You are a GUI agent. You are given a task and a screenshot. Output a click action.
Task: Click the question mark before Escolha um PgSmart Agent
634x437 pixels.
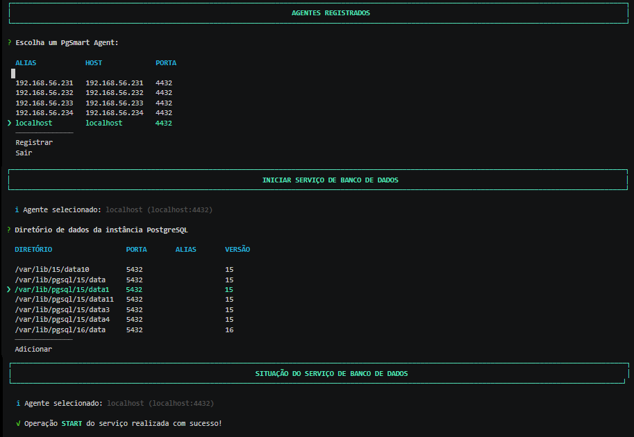9,42
